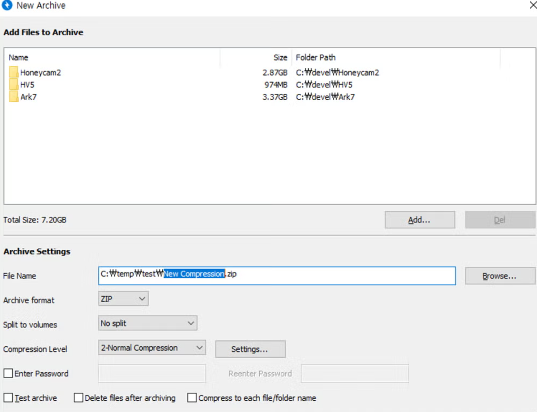The width and height of the screenshot is (537, 412).
Task: Select the Honeycam2 row name
Action: pyautogui.click(x=40, y=72)
